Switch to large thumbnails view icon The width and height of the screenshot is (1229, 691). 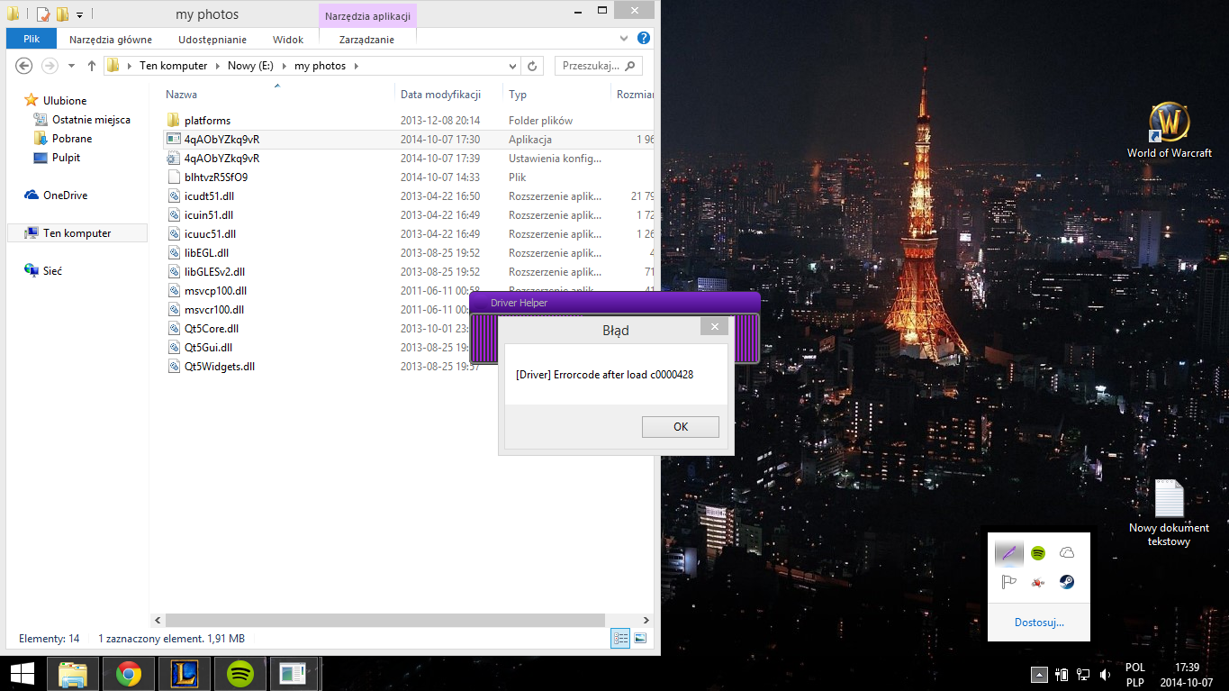(640, 638)
